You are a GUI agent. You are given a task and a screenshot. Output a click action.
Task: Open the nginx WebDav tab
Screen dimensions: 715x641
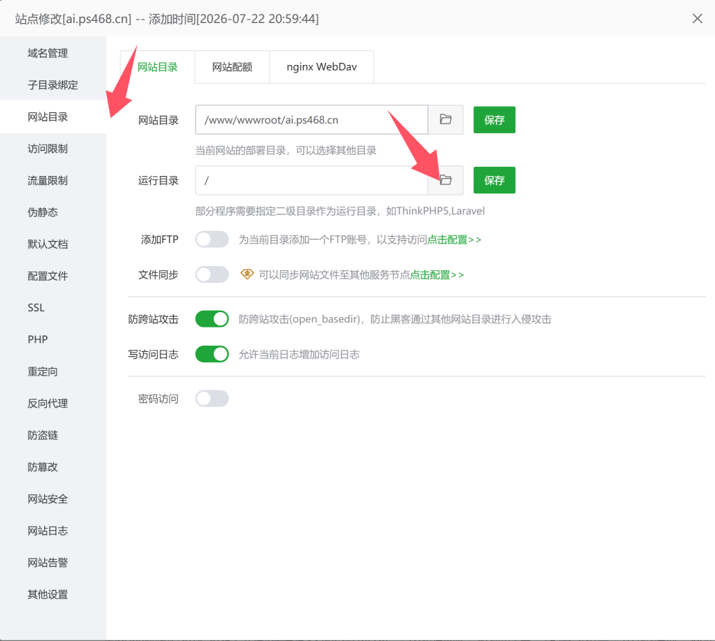[321, 67]
